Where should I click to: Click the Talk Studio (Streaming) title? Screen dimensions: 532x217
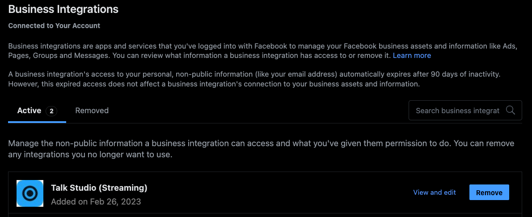(x=99, y=188)
